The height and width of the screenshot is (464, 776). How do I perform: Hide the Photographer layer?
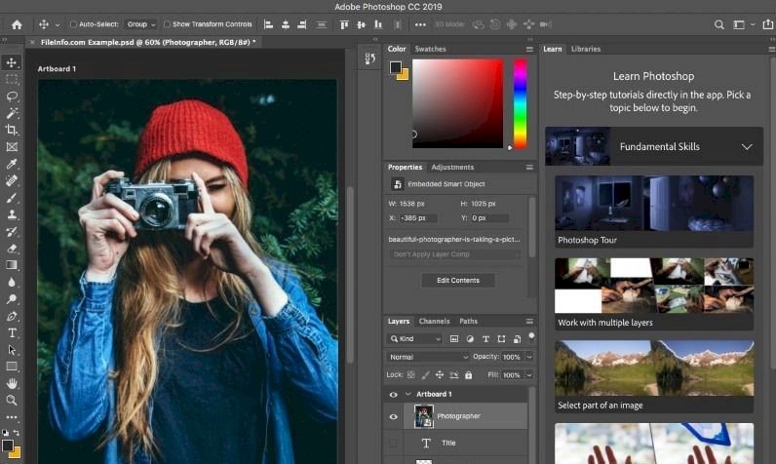coord(394,416)
